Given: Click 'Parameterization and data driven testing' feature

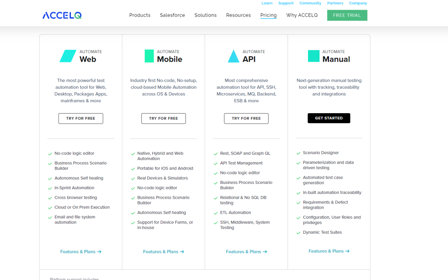Looking at the screenshot, I should tap(328, 165).
